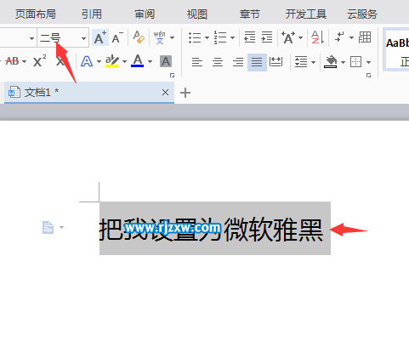Open the 页面布局 ribbon tab
Screen dimensions: 409x341
[x=35, y=14]
